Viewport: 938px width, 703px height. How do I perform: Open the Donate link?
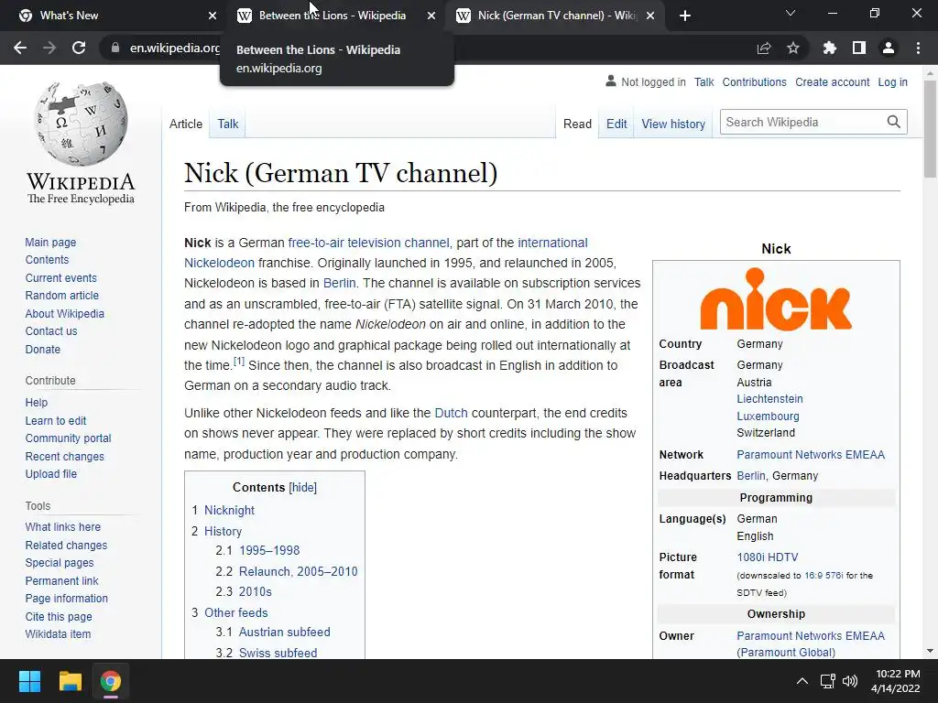(43, 349)
